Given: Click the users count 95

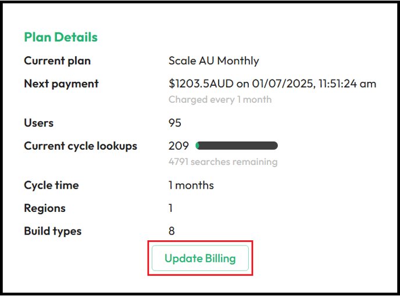Looking at the screenshot, I should 175,123.
